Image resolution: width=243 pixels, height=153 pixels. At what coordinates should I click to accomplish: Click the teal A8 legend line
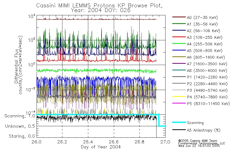(179, 70)
